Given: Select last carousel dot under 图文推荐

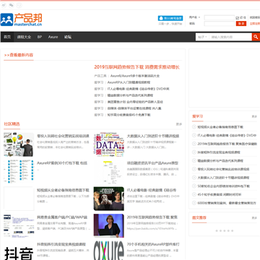Looking at the screenshot, I should click(233, 230).
